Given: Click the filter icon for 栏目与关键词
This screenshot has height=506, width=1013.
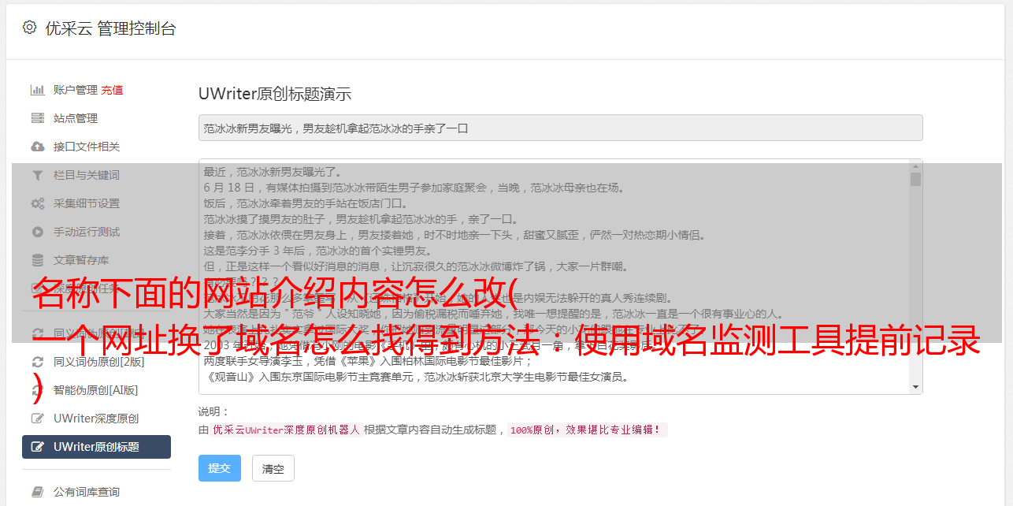Looking at the screenshot, I should [x=37, y=175].
